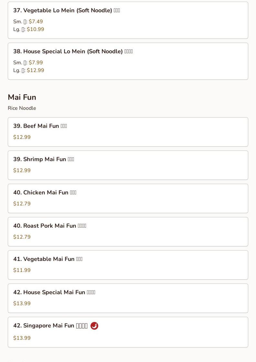The width and height of the screenshot is (256, 362).
Task: Click the Rice Noodle subtitle text
Action: (x=22, y=108)
